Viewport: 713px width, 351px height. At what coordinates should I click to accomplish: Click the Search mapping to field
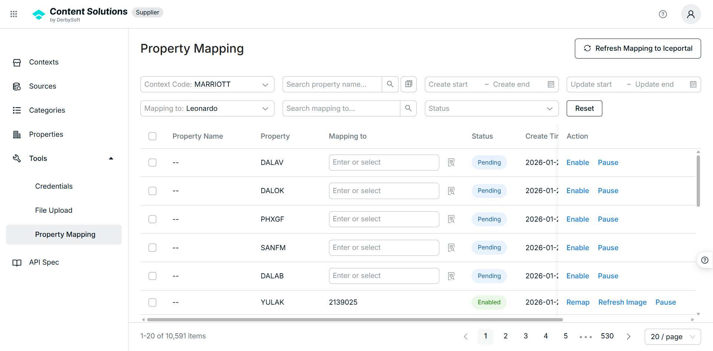pyautogui.click(x=341, y=108)
